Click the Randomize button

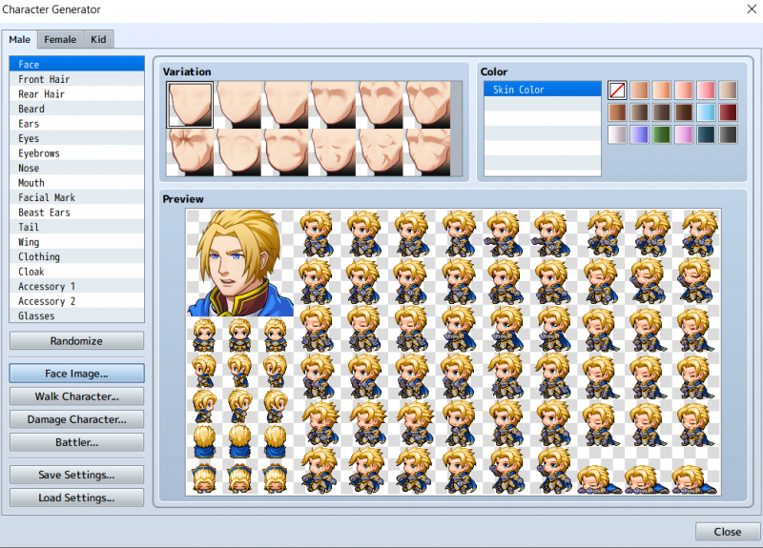click(76, 341)
